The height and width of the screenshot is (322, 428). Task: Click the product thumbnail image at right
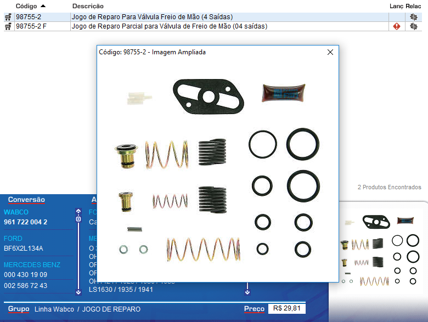(x=382, y=252)
